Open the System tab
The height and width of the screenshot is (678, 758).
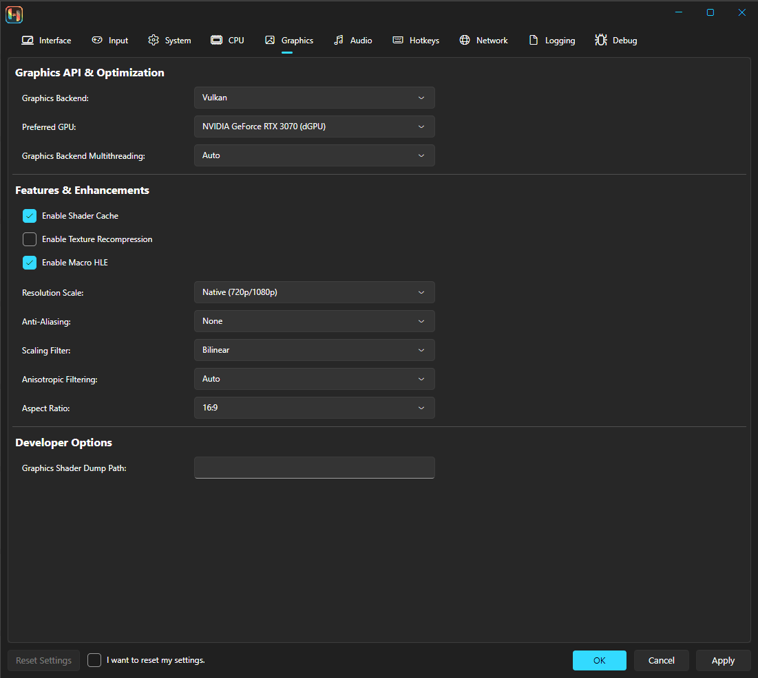pyautogui.click(x=169, y=41)
